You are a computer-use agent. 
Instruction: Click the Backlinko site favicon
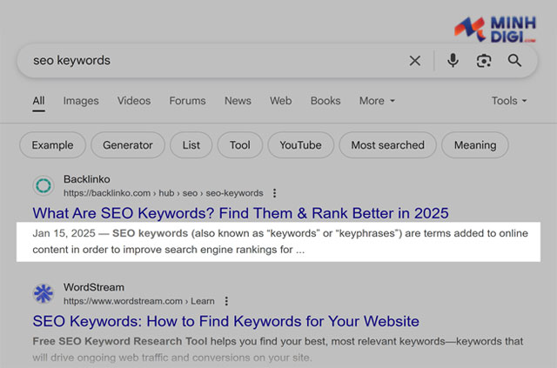[44, 185]
